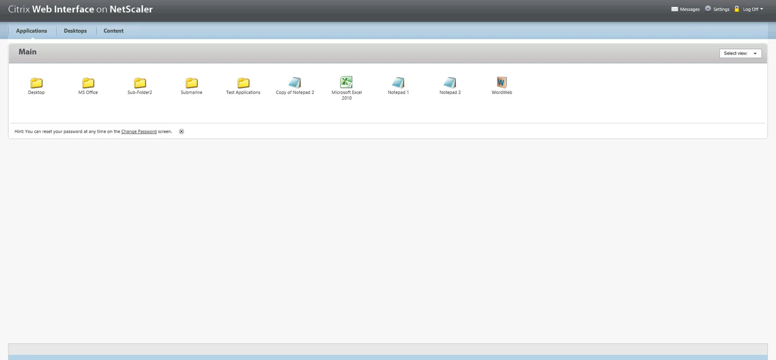The width and height of the screenshot is (776, 360).
Task: Click the Settings text link
Action: pos(721,9)
